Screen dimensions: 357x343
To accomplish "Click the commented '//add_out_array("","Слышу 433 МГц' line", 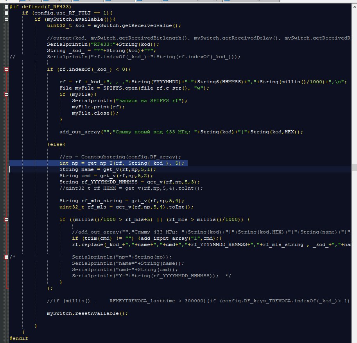I will 211,232.
